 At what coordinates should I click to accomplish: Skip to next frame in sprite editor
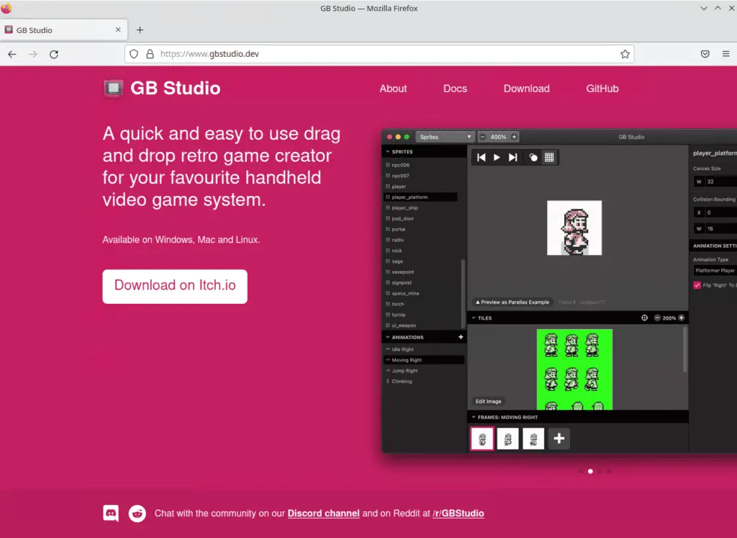[512, 158]
